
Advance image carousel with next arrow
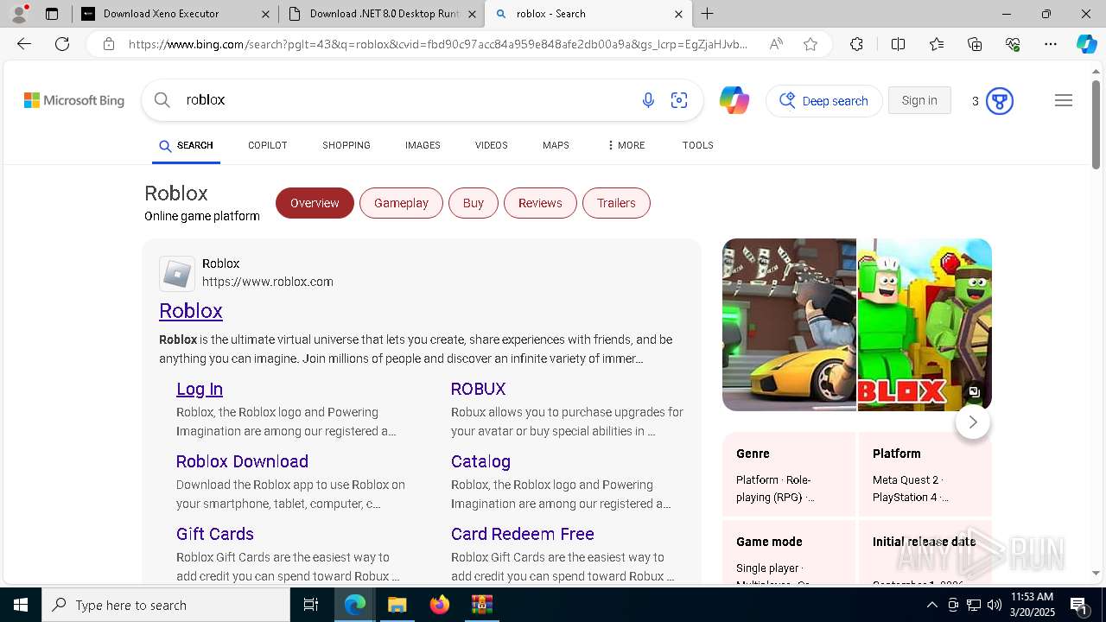tap(973, 422)
